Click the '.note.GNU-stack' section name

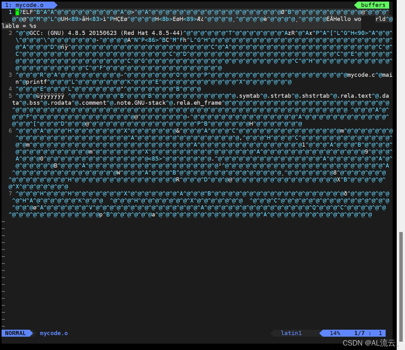139,103
